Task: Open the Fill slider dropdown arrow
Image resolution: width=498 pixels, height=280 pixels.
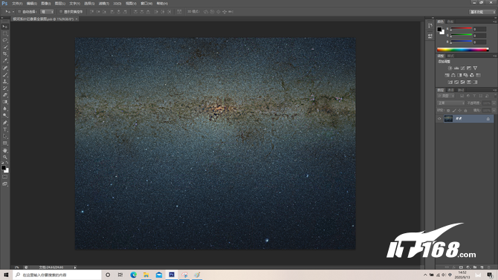Action: point(494,111)
